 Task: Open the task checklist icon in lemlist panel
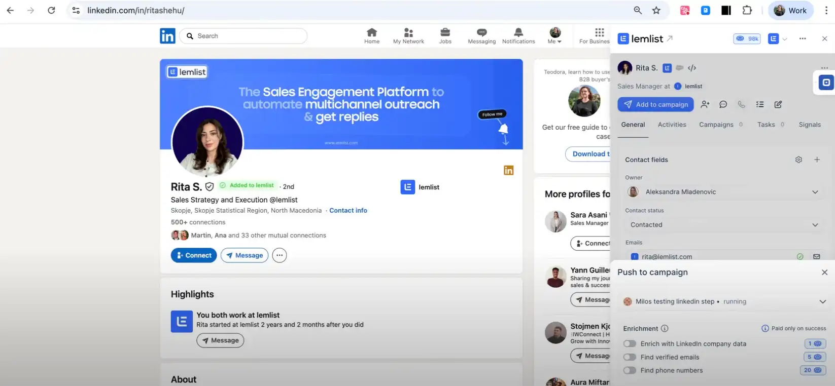[x=760, y=104]
